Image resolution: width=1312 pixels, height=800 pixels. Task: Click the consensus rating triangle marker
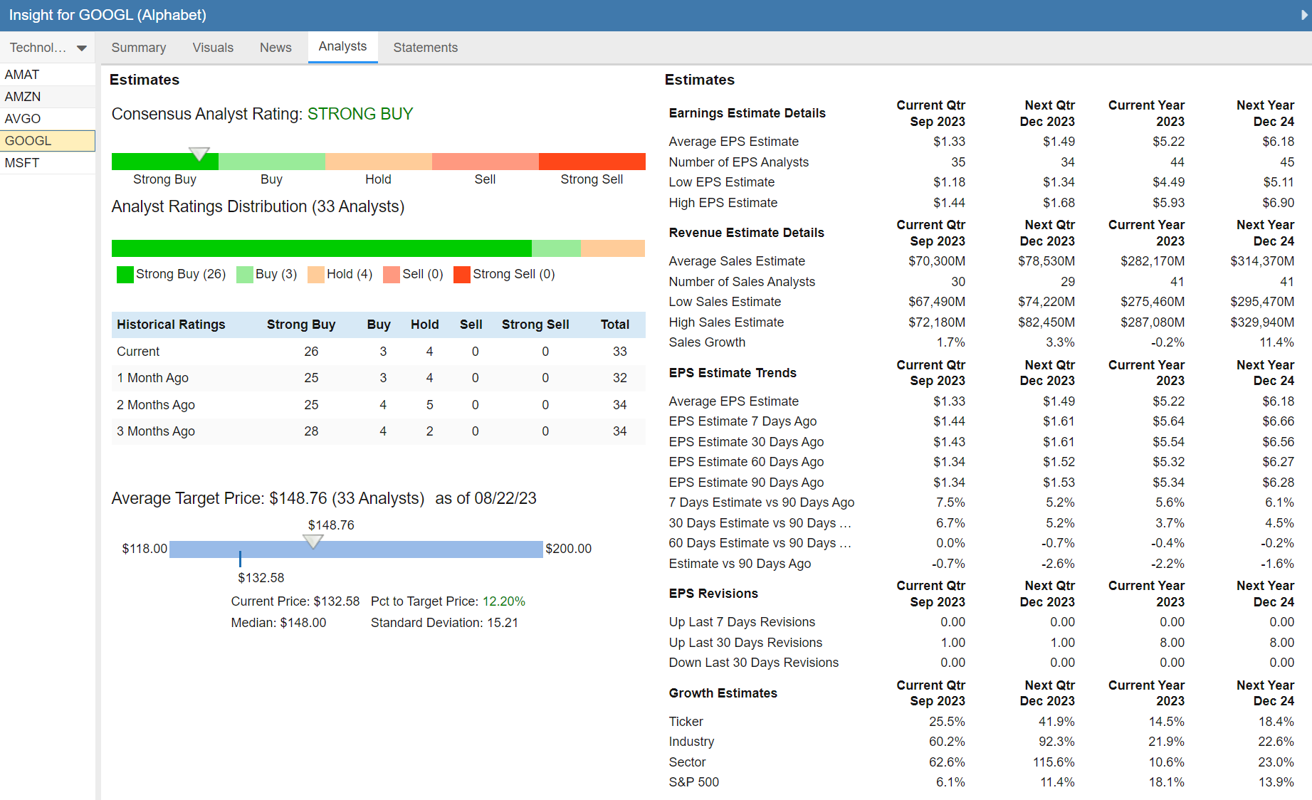[x=199, y=153]
